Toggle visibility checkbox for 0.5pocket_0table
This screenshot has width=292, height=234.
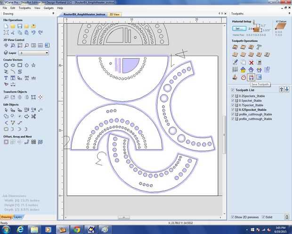tap(233, 100)
